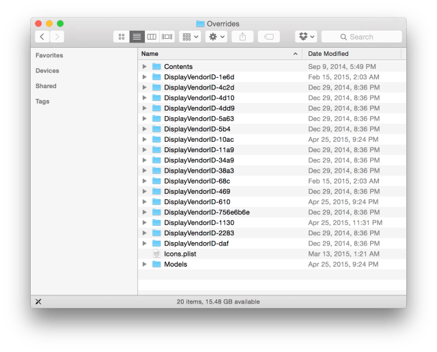437x352 pixels.
Task: Switch to Cover Flow view
Action: coord(167,37)
